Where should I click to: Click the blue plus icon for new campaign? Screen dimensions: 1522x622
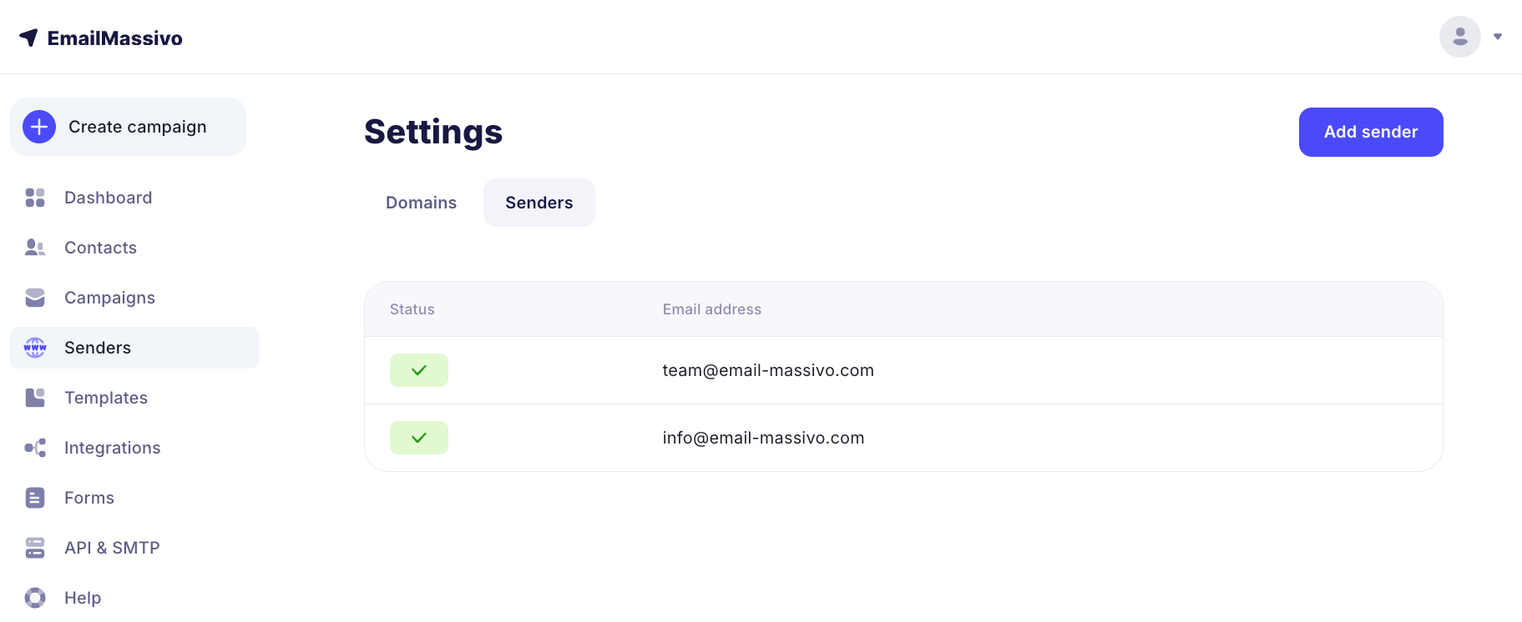pos(39,127)
